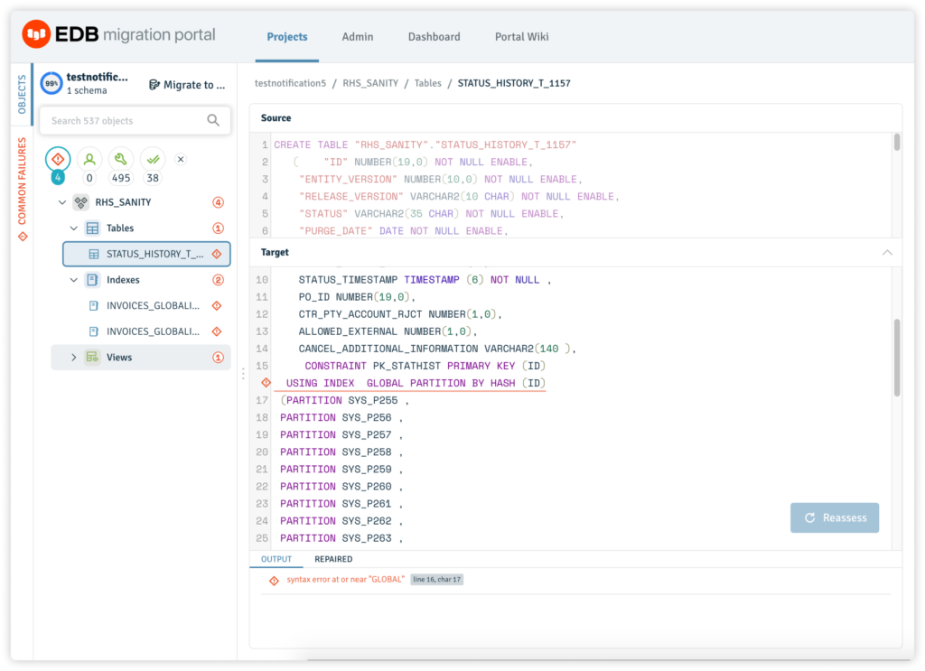Select STATUS_HISTORY_T table tree item
The image size is (925, 671).
146,254
